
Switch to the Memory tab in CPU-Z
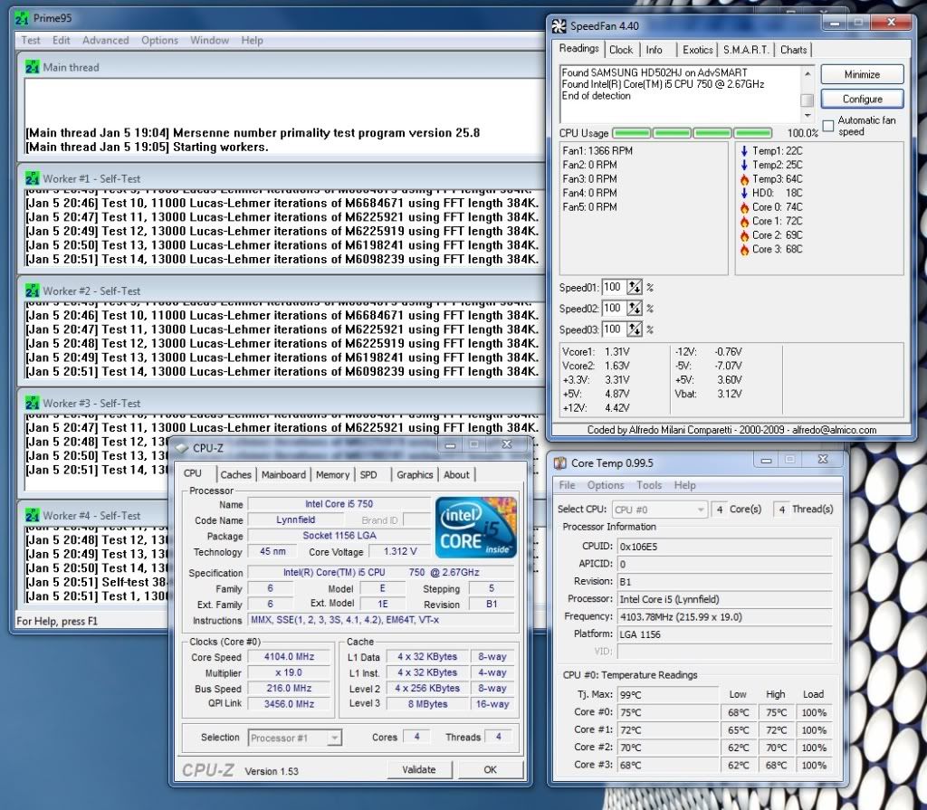[332, 475]
